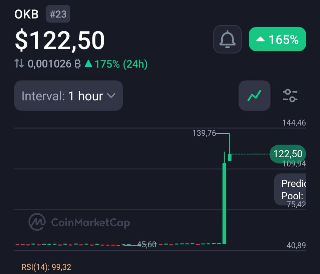The image size is (320, 274).
Task: Tap the $122,50 main price
Action: click(x=60, y=40)
